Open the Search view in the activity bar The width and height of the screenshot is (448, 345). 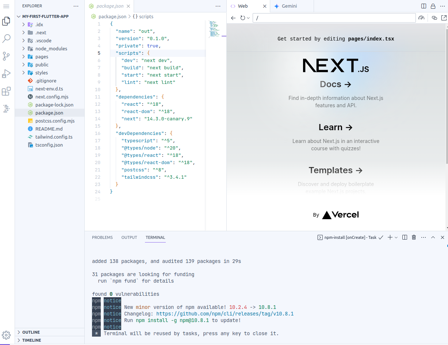[6, 38]
